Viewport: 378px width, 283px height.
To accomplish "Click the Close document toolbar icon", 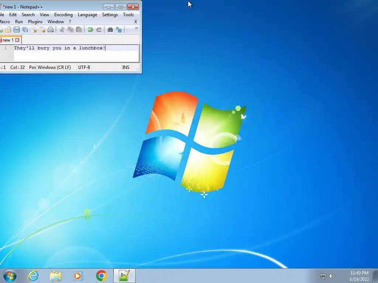I will coord(34,29).
